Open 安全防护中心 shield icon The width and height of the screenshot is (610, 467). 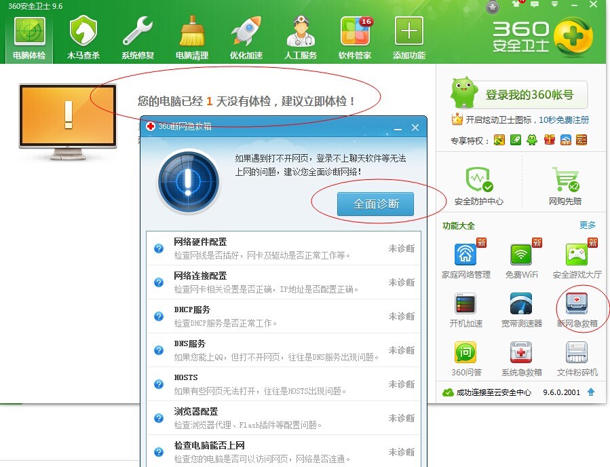click(479, 185)
